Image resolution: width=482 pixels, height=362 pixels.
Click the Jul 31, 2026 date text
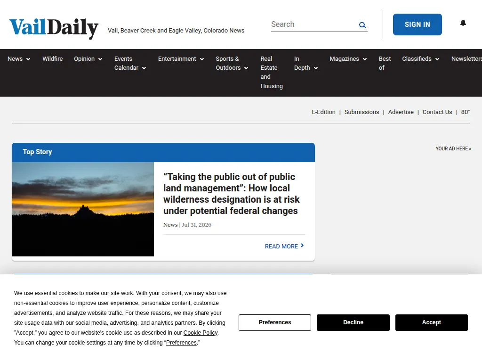click(x=196, y=225)
